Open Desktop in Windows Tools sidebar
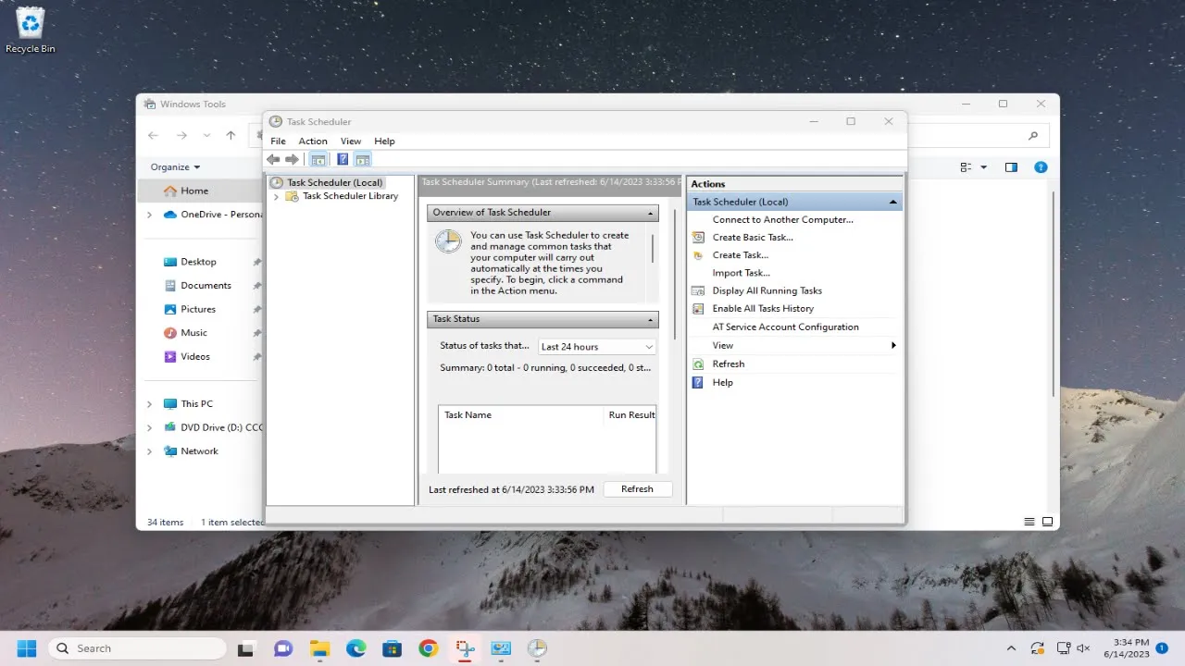This screenshot has width=1185, height=666. click(x=198, y=262)
